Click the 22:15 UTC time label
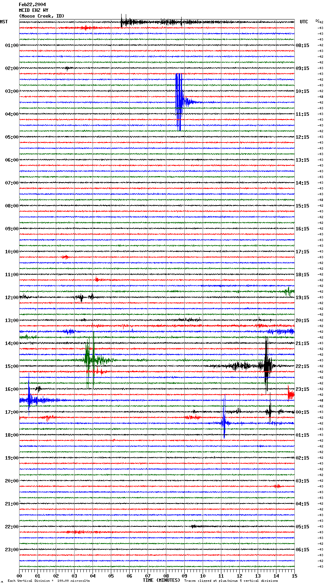The image size is (325, 586). point(302,366)
